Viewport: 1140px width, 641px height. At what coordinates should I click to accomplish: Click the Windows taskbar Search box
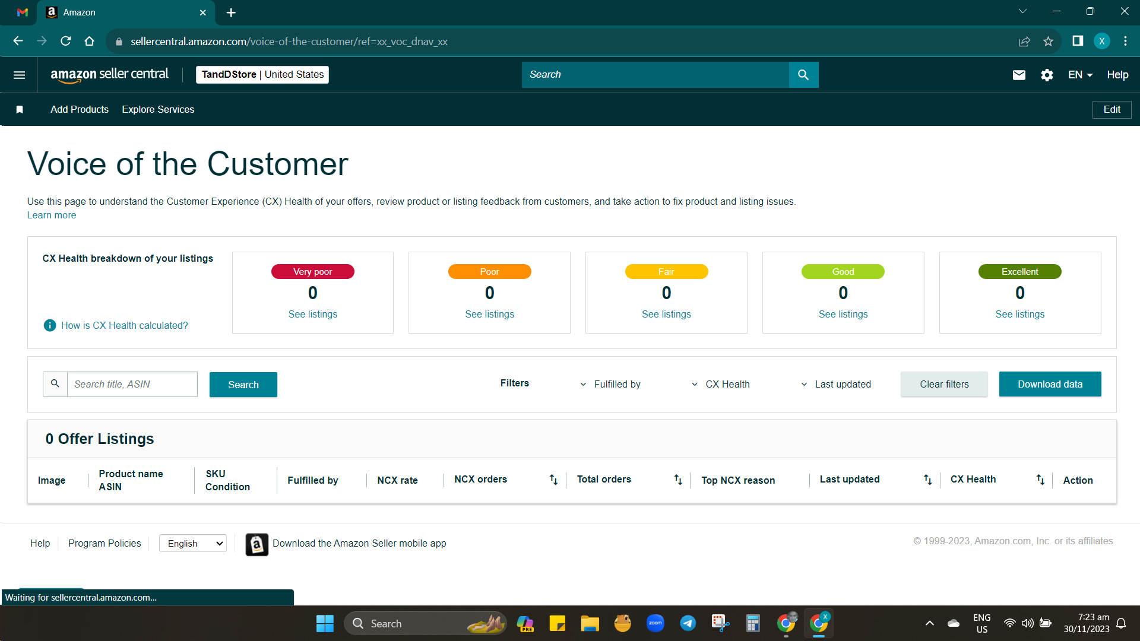pos(425,624)
